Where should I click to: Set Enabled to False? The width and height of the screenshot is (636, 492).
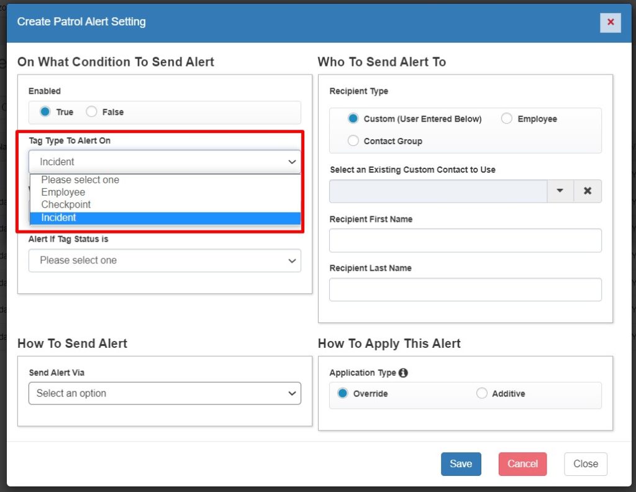point(92,112)
